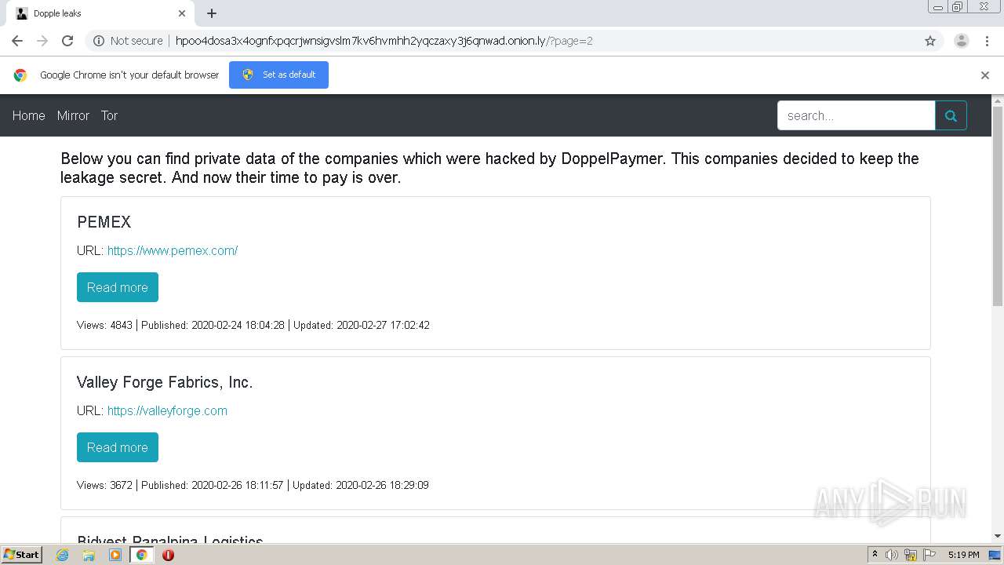Open the Tor navigation link
This screenshot has height=565, width=1004.
pyautogui.click(x=109, y=115)
